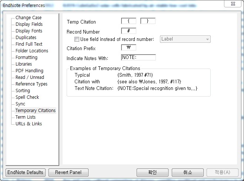The width and height of the screenshot is (244, 181).
Task: Click the Revert Panel button
Action: [68, 173]
